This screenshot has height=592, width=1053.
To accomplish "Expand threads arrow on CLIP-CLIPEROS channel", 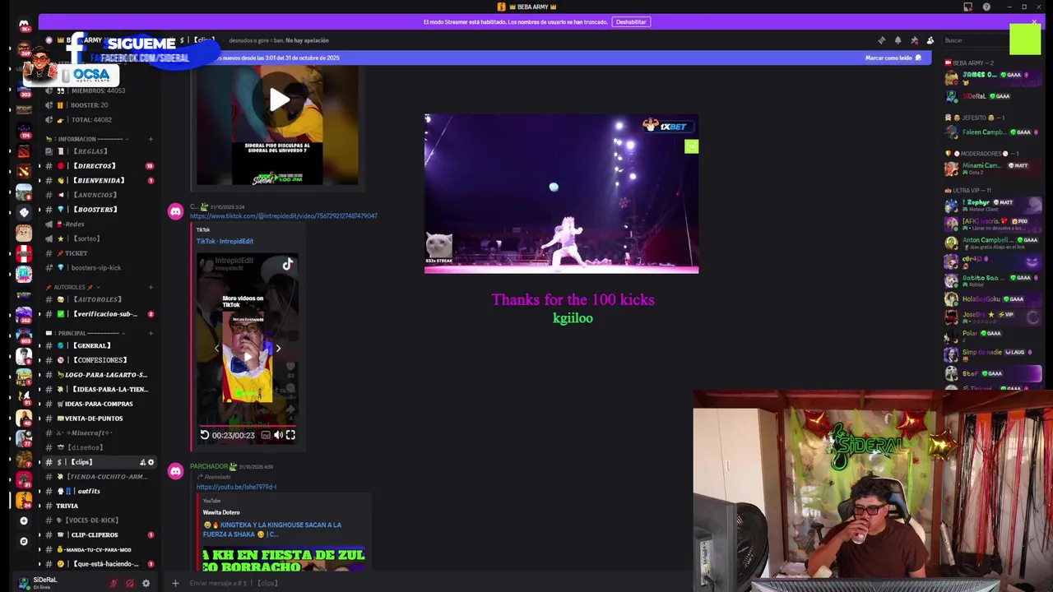I will point(39,535).
